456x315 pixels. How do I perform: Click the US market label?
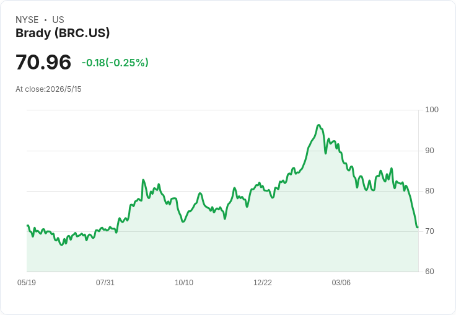point(58,19)
